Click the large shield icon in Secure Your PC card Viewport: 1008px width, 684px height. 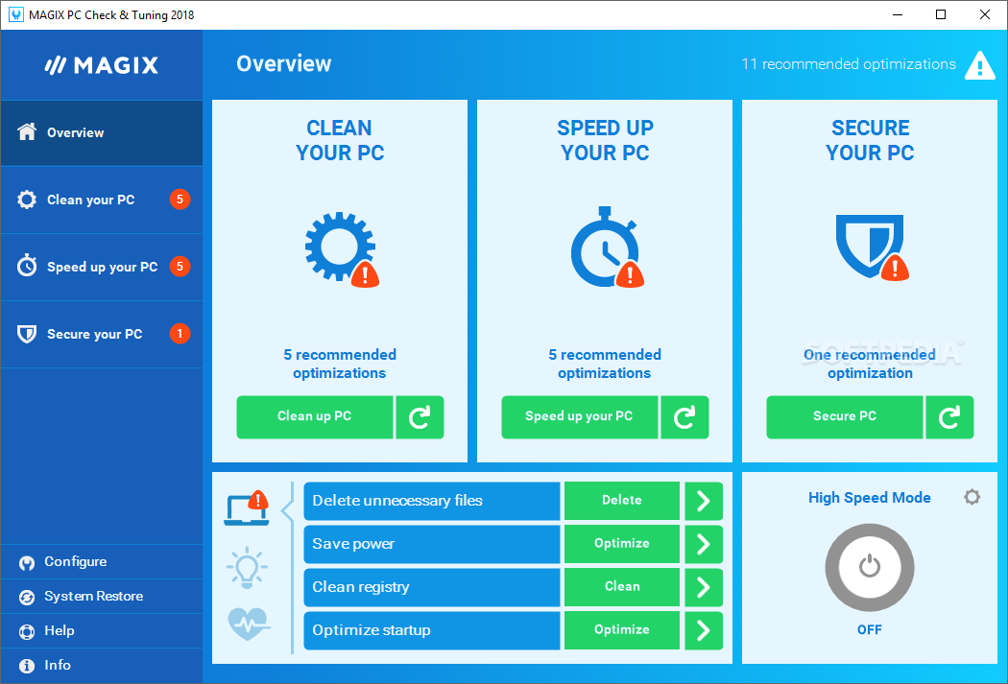(x=871, y=248)
